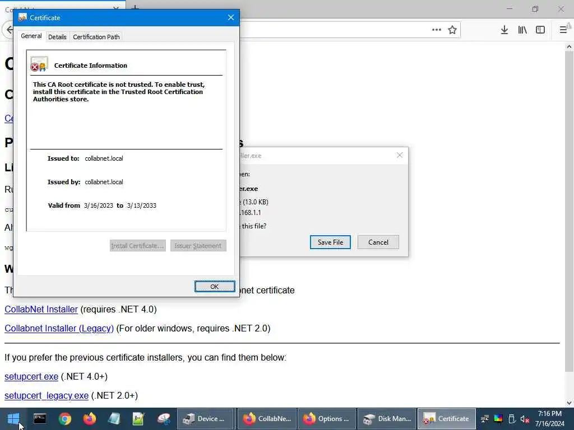Click the USB safely remove tray icon
574x430 pixels.
(x=512, y=419)
